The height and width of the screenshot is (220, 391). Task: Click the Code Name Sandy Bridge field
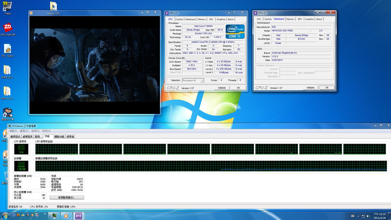[x=193, y=30]
